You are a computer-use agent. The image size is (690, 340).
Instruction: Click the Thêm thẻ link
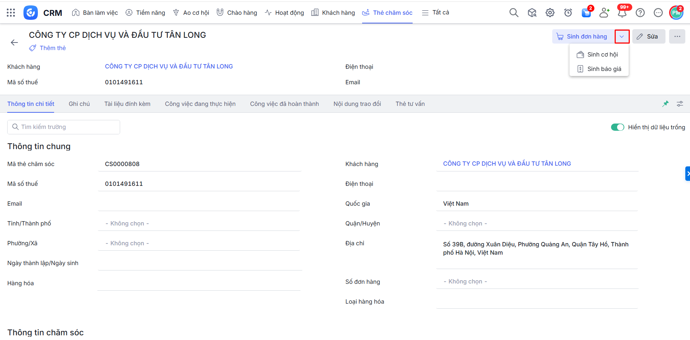[53, 48]
